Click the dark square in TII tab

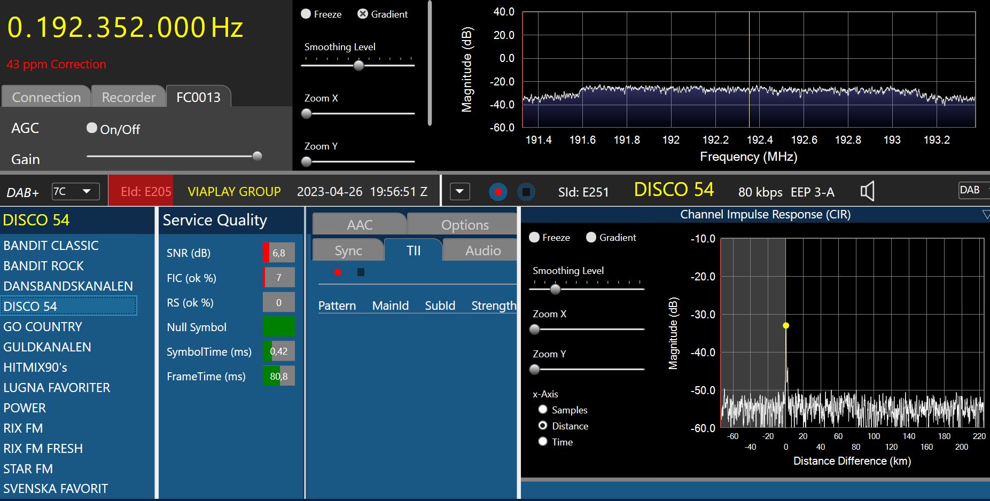click(361, 272)
